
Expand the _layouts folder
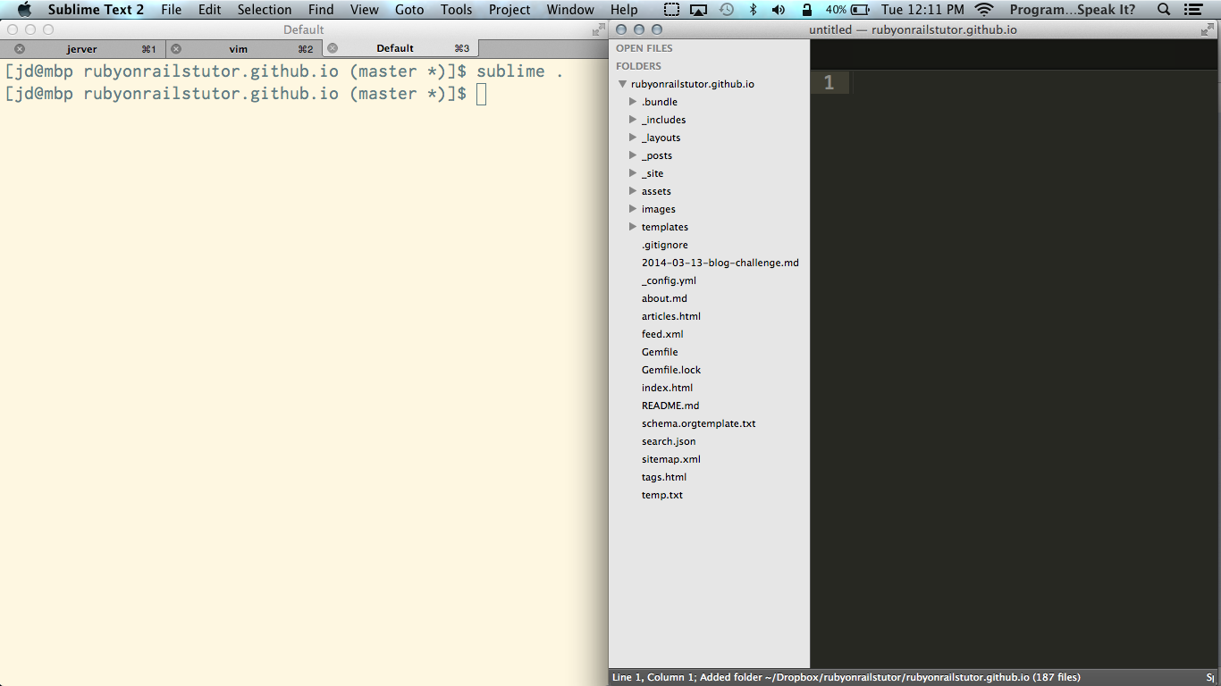[633, 138]
